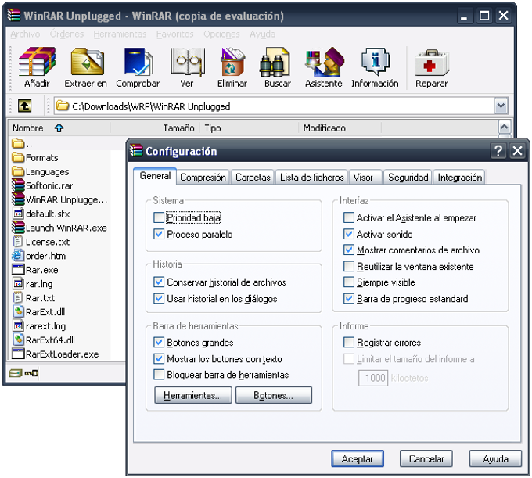
Task: Sort by the Modificado column header
Action: [340, 128]
